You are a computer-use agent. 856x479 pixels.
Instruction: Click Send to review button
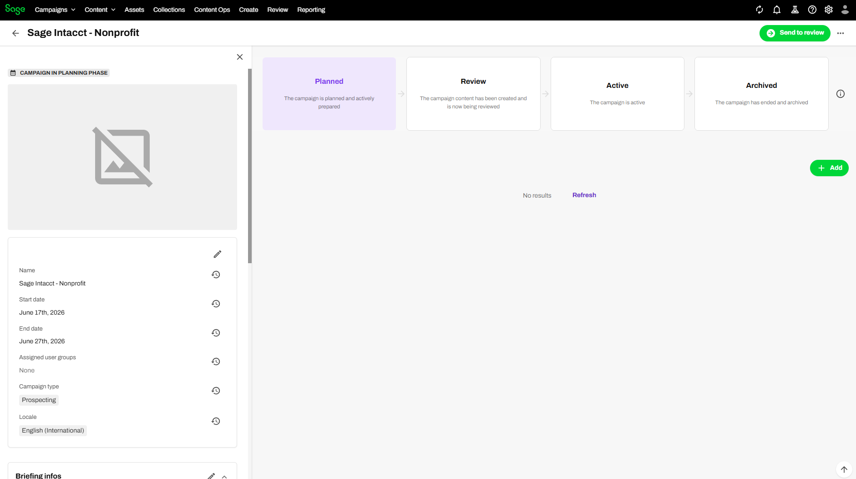(x=795, y=33)
